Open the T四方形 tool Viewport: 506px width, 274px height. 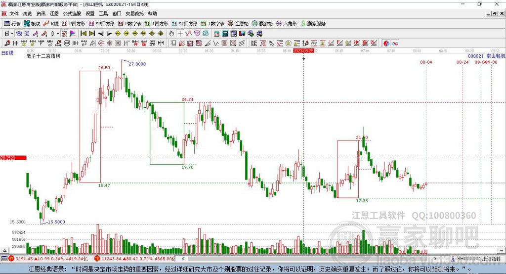tap(157, 24)
